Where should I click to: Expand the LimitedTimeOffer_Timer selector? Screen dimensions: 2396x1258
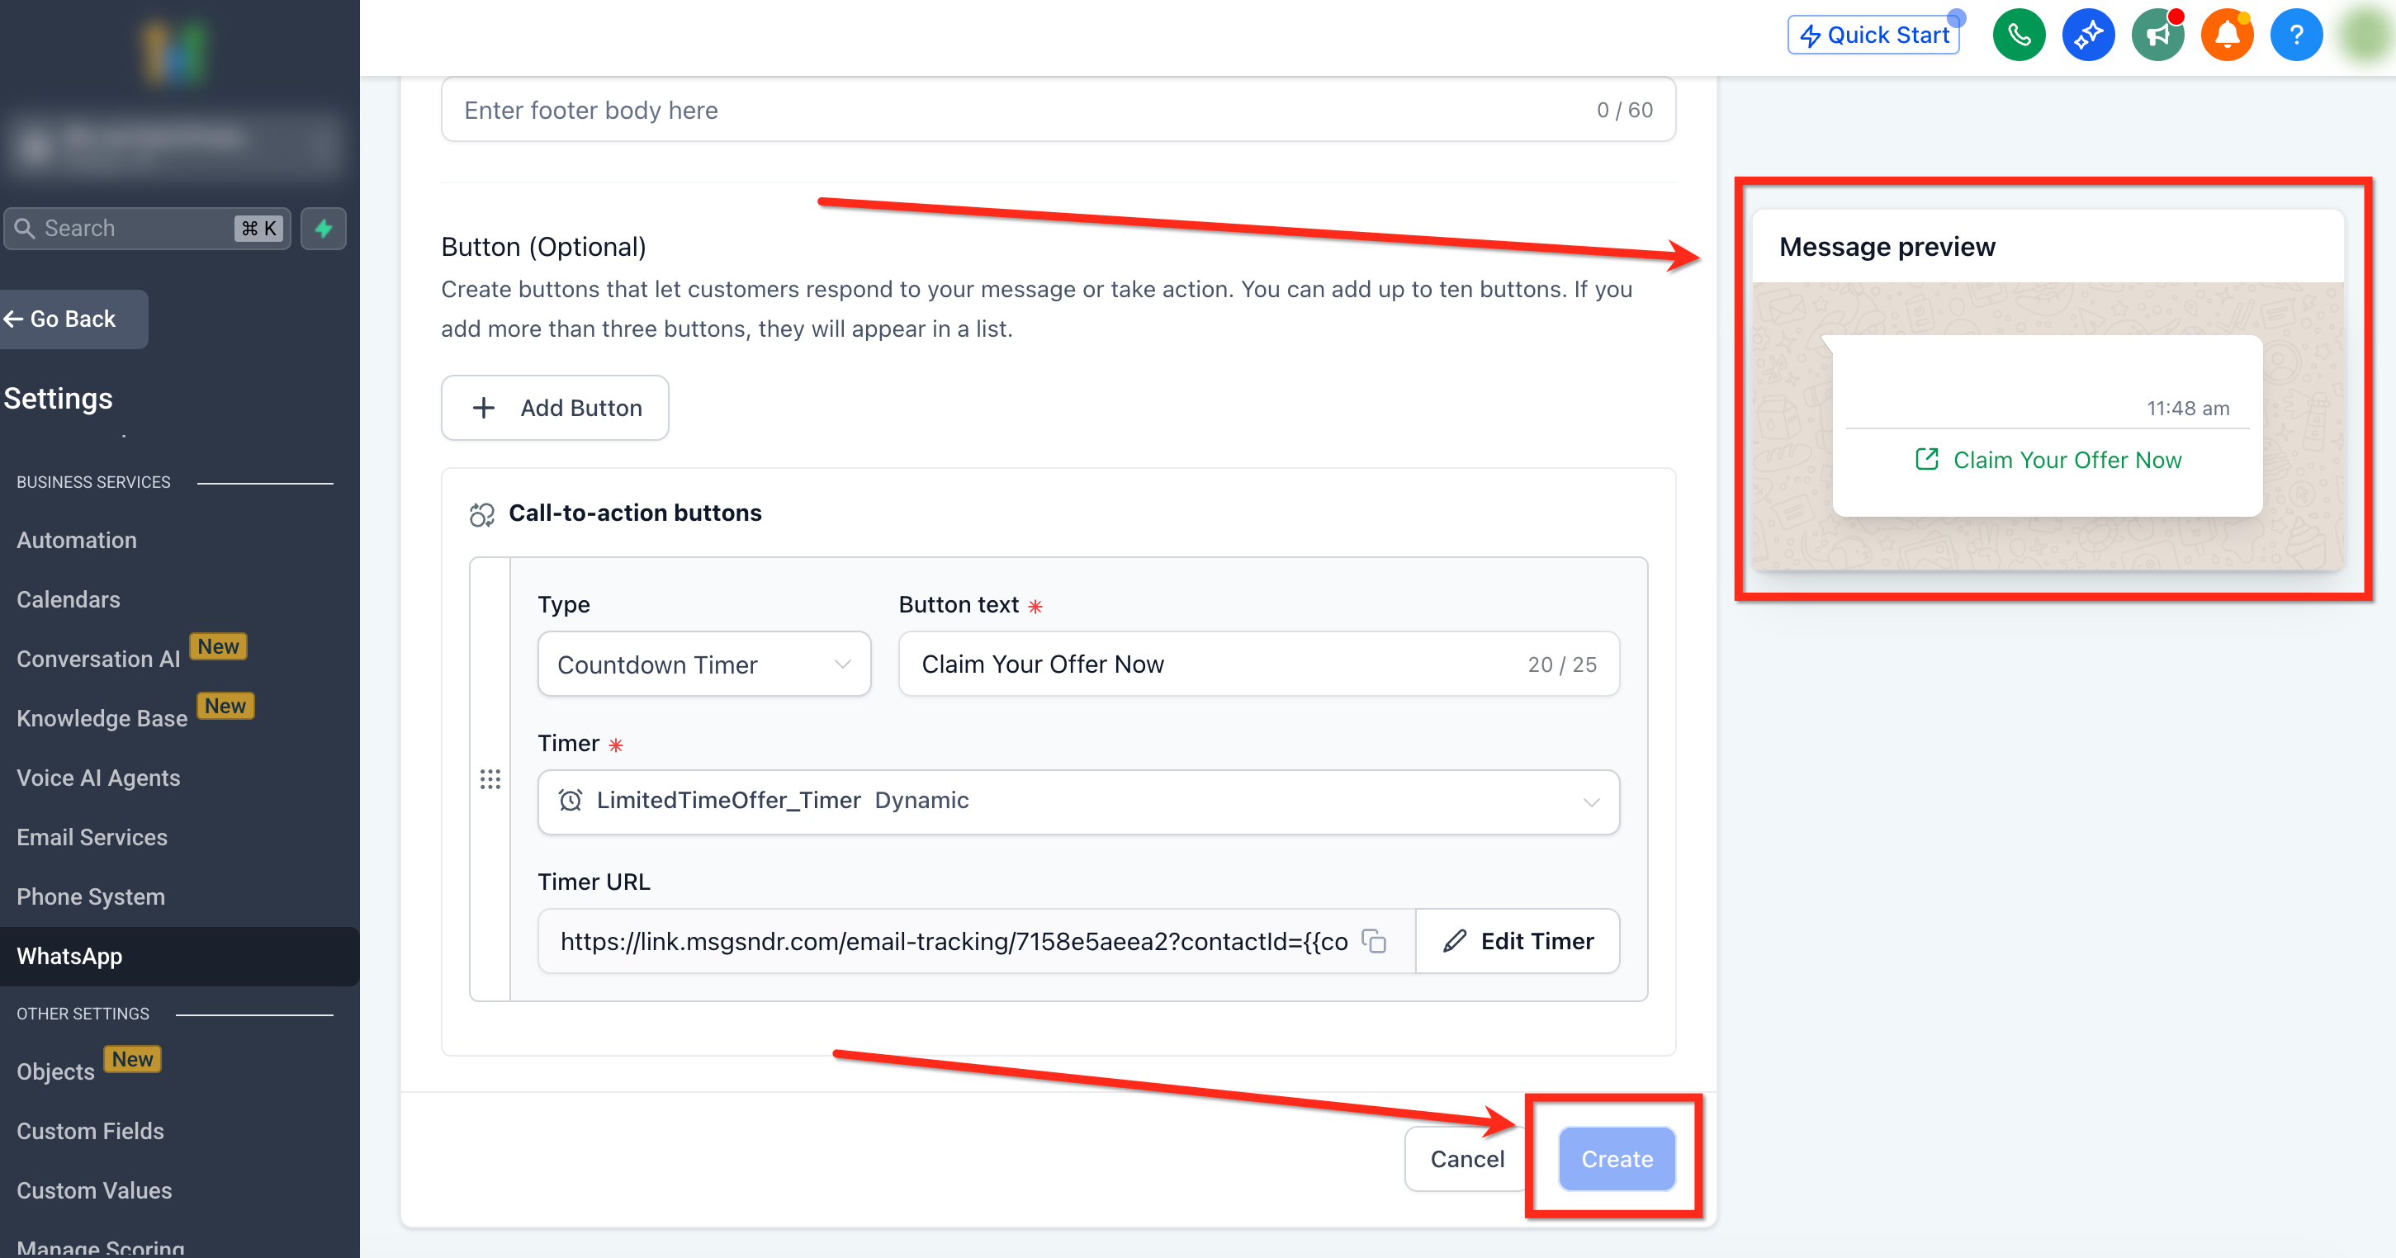1078,802
